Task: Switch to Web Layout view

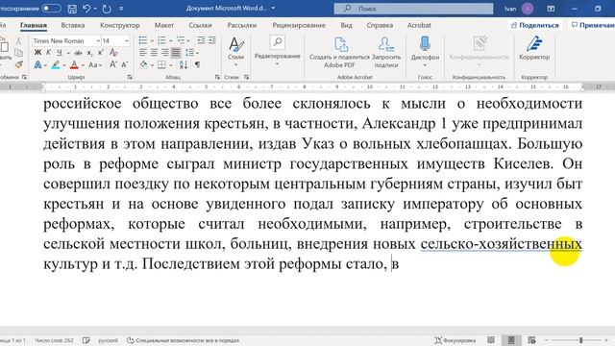Action: [x=531, y=340]
